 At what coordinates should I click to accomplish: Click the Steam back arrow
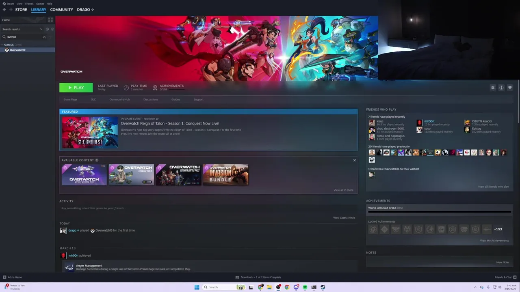4,10
